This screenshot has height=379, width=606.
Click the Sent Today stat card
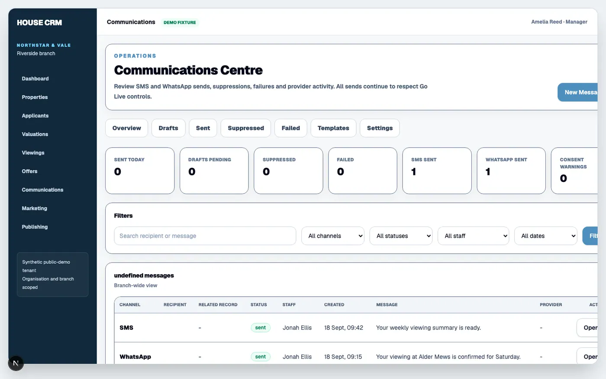(140, 171)
